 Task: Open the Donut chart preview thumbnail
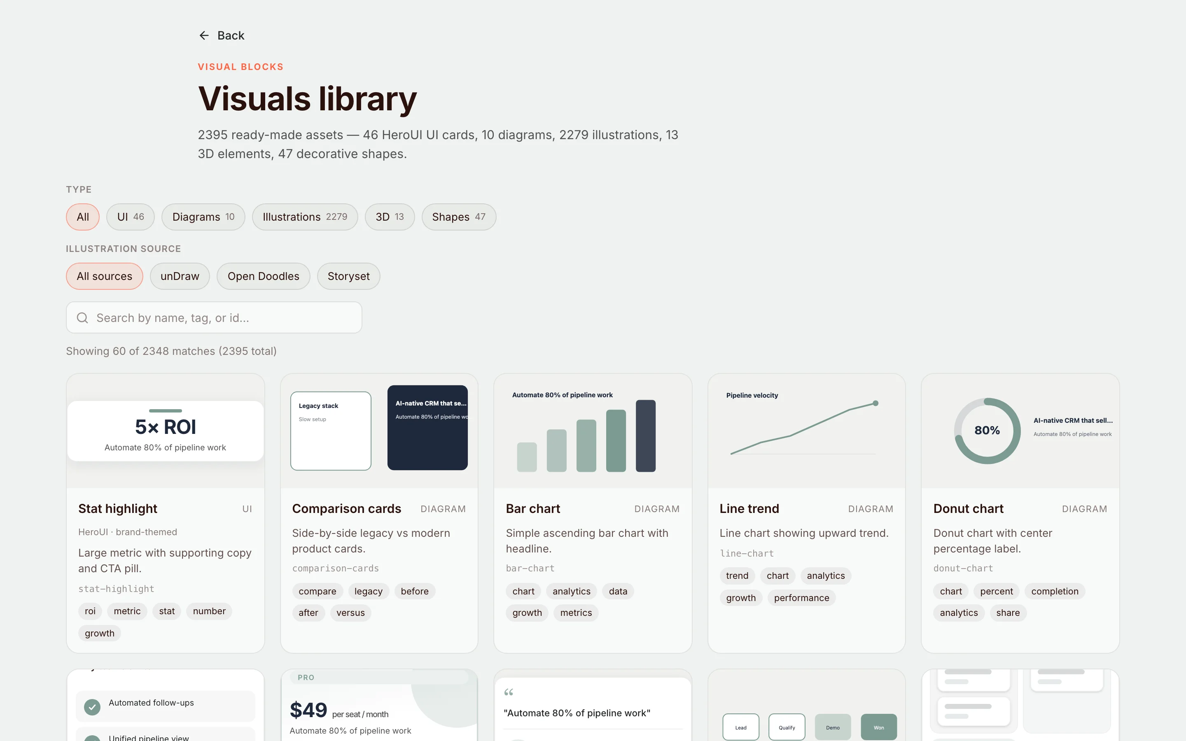(1020, 431)
